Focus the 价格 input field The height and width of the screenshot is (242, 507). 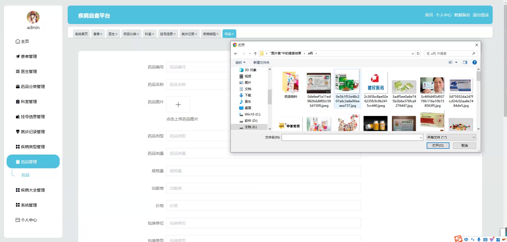(x=263, y=206)
